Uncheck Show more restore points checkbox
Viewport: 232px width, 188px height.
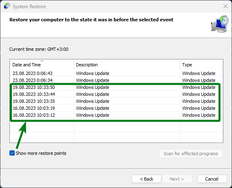[12, 153]
